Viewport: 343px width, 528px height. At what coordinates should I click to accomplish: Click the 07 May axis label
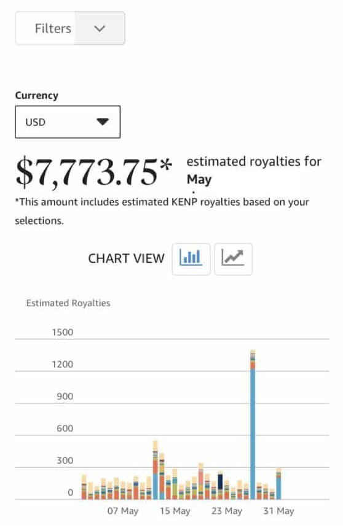pos(123,511)
